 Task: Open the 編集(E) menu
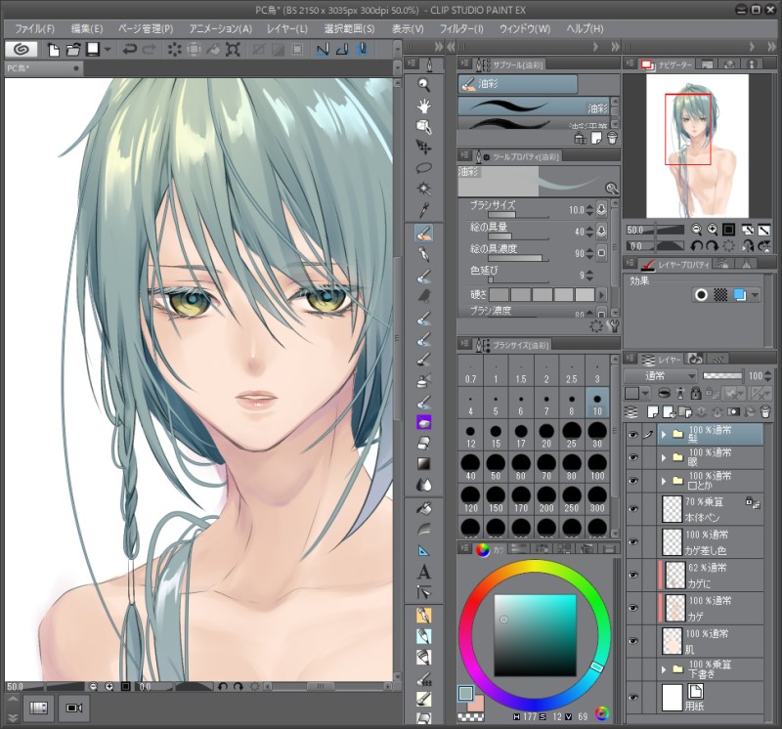click(x=87, y=29)
